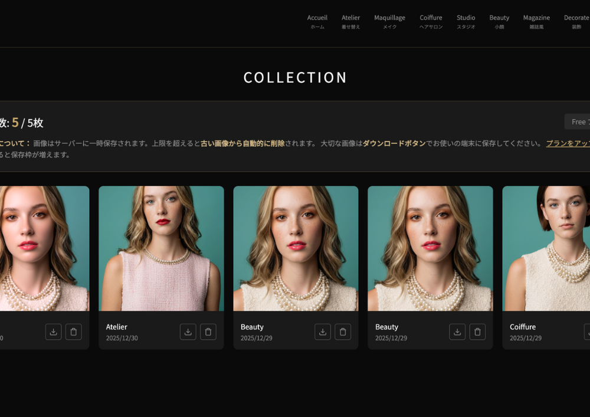Open the Beauty navigation menu item

tap(499, 21)
